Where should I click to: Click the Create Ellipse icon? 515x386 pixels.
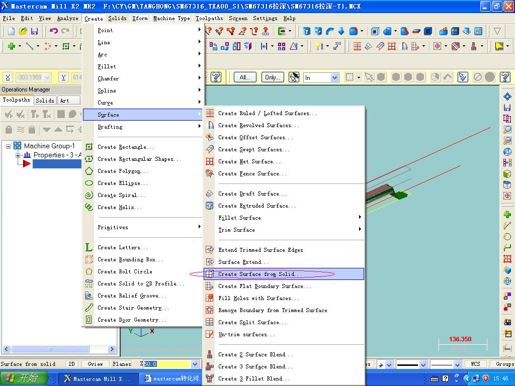[x=89, y=183]
